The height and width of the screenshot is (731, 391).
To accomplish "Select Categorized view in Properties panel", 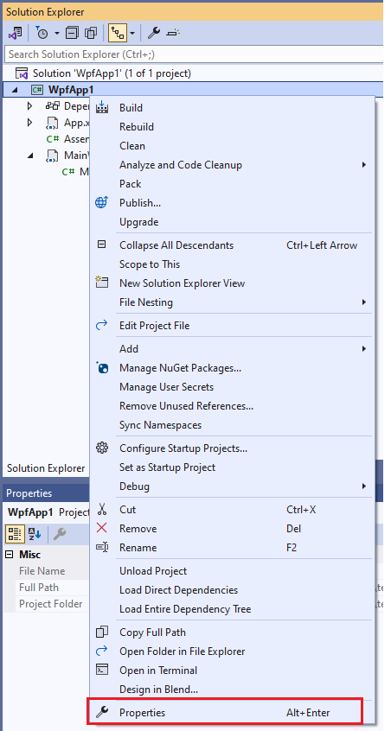I will pos(15,534).
